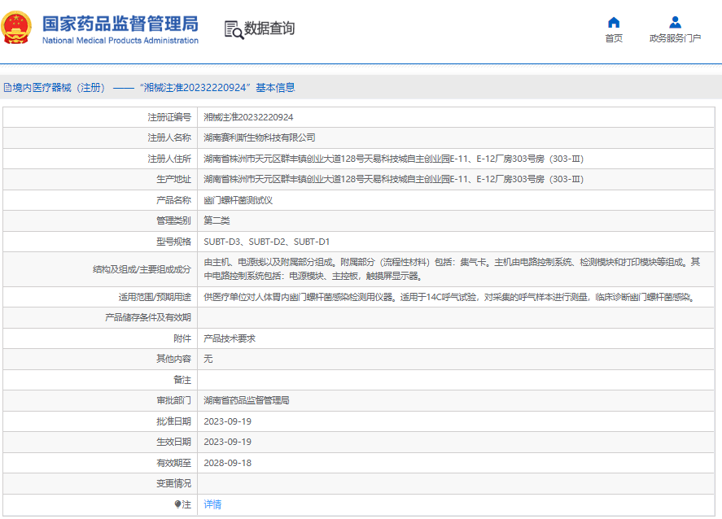The image size is (722, 519).
Task: Click the 境内医疗器械（注册）breadcrumb title
Action: (x=59, y=87)
